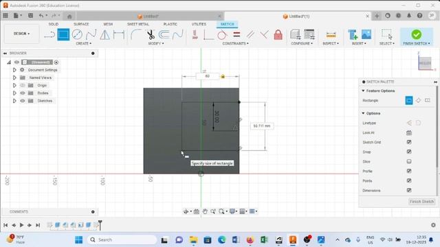Toggle the Dimensions checkbox
Image resolution: width=440 pixels, height=247 pixels.
(409, 190)
